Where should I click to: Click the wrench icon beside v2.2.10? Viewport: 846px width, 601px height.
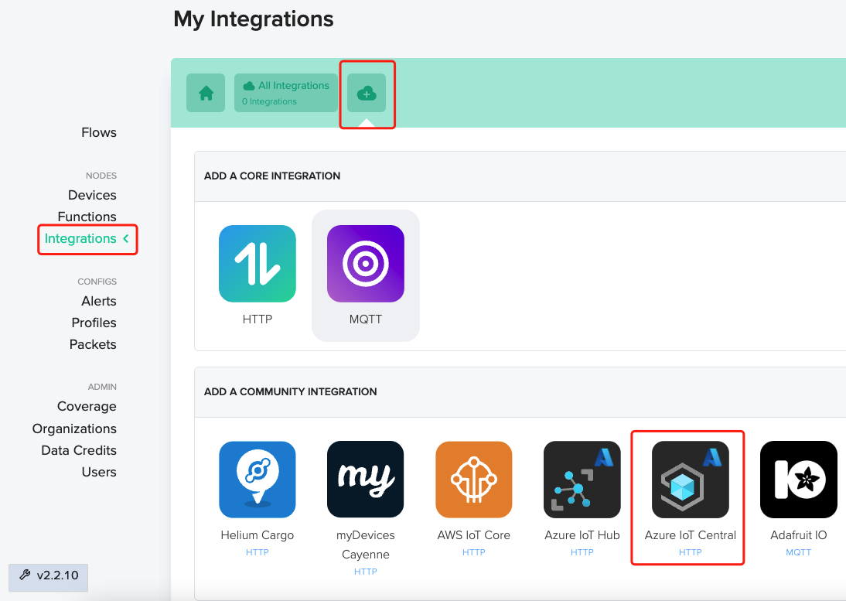[25, 575]
